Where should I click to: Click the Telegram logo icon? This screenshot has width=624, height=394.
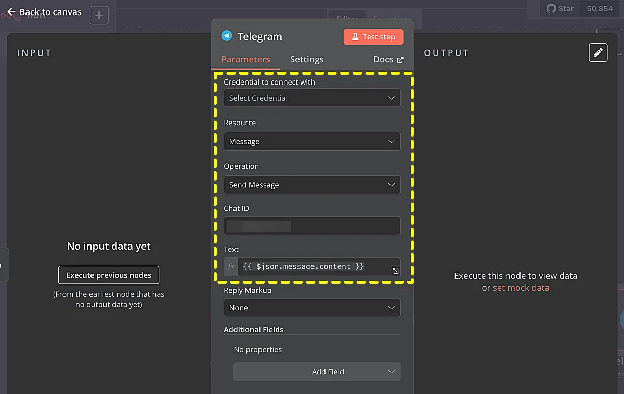coord(227,36)
